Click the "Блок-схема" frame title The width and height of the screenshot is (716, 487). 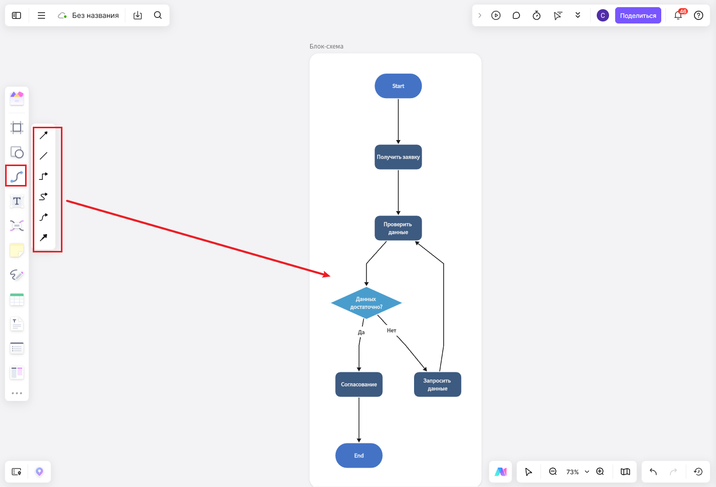[327, 47]
